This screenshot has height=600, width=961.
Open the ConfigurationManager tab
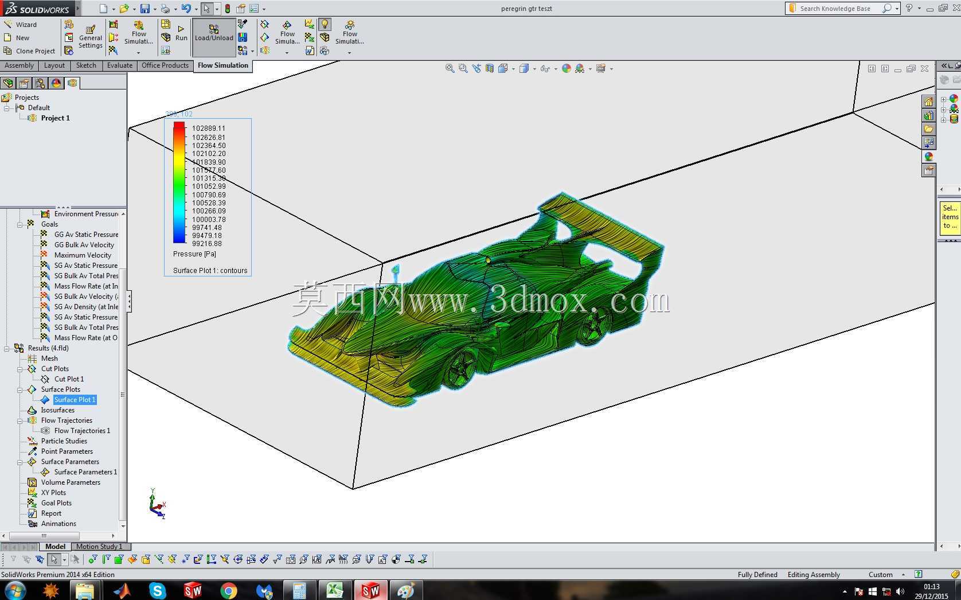40,83
